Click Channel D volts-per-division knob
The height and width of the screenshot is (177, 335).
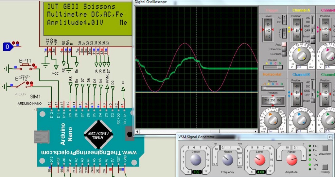point(330,120)
